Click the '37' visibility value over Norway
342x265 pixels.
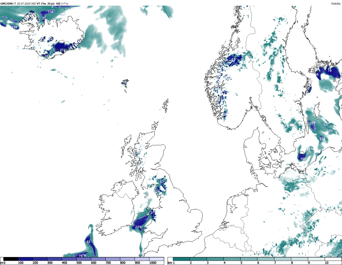coord(233,59)
